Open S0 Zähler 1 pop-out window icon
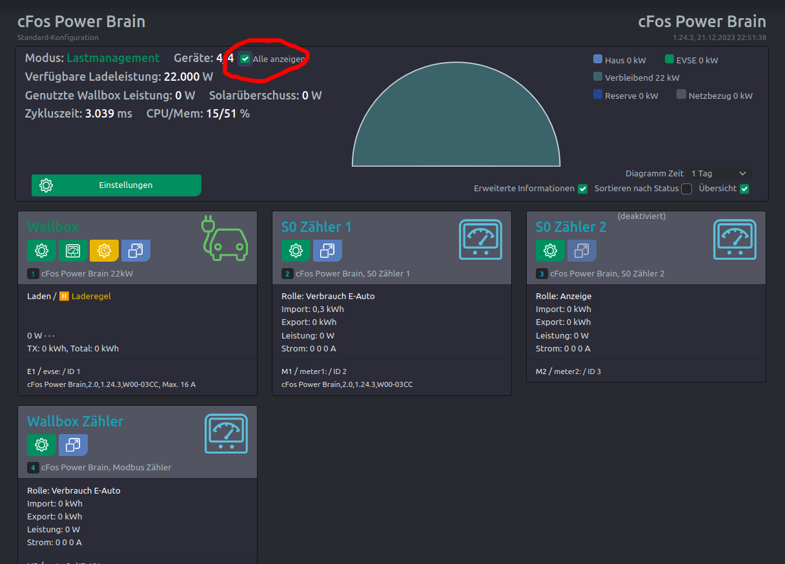Screen dimensions: 785x564 pyautogui.click(x=327, y=251)
